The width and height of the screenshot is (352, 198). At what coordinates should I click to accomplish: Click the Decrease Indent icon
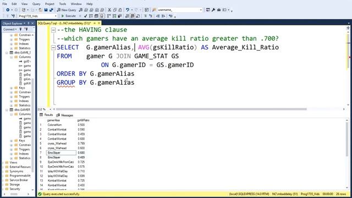click(x=158, y=16)
